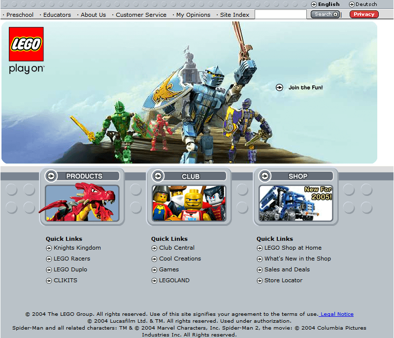Viewport: 394px width, 338px height.
Task: Go to Club Central
Action: [177, 248]
